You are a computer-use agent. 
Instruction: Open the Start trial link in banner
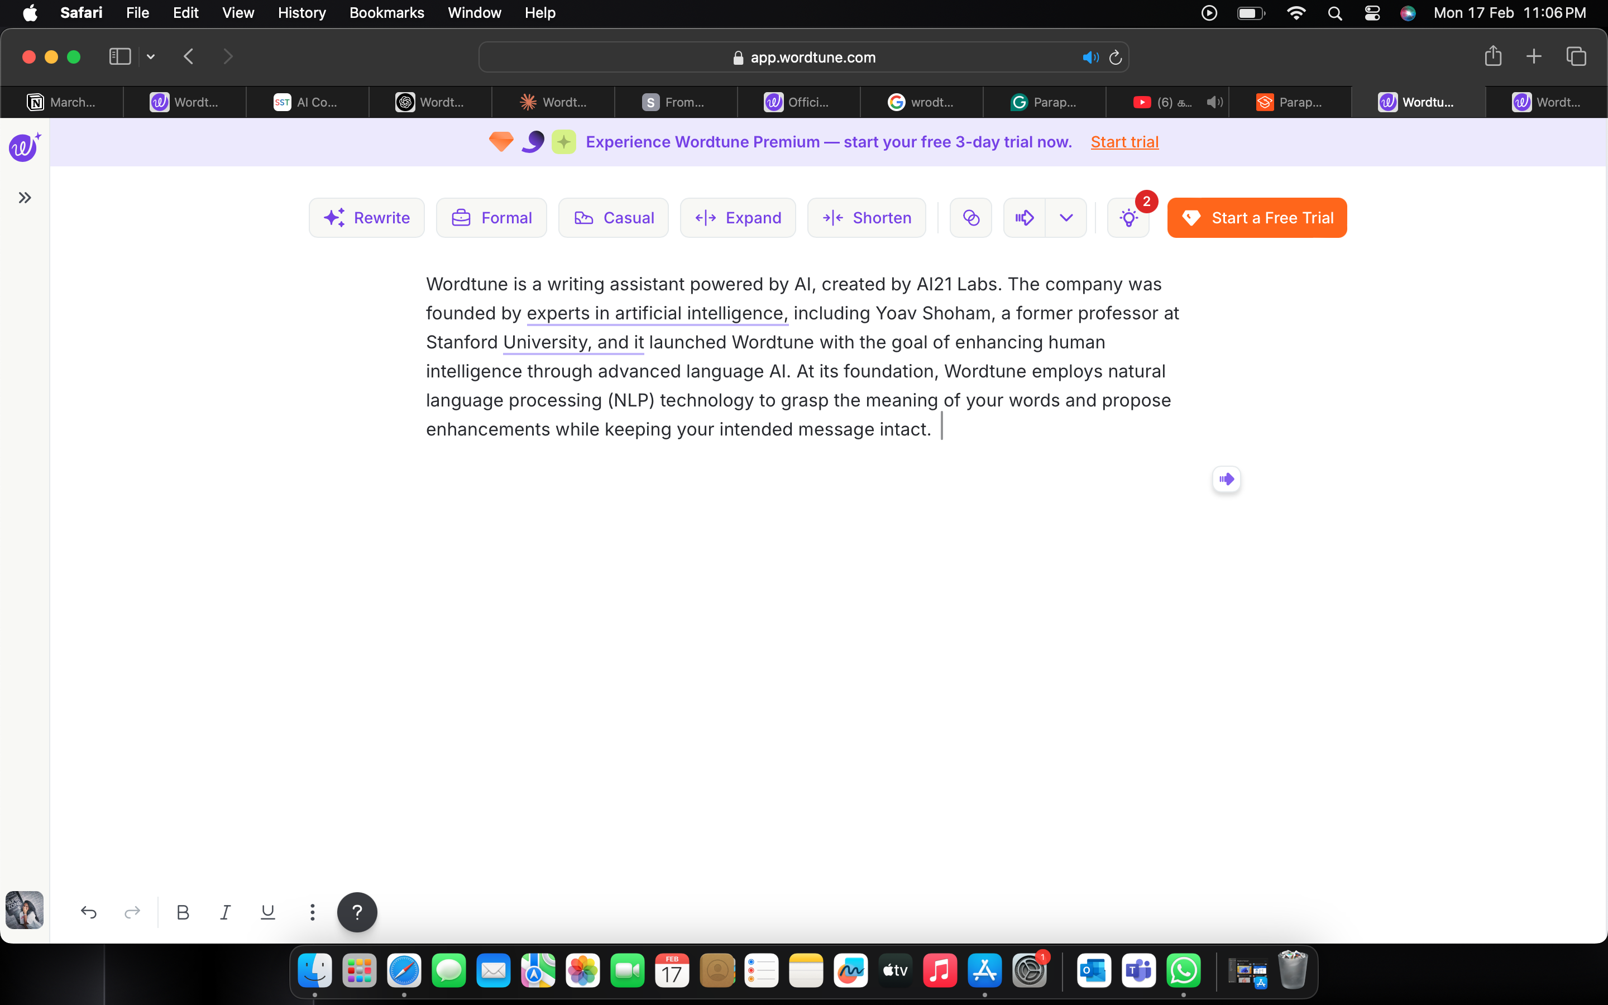tap(1124, 142)
